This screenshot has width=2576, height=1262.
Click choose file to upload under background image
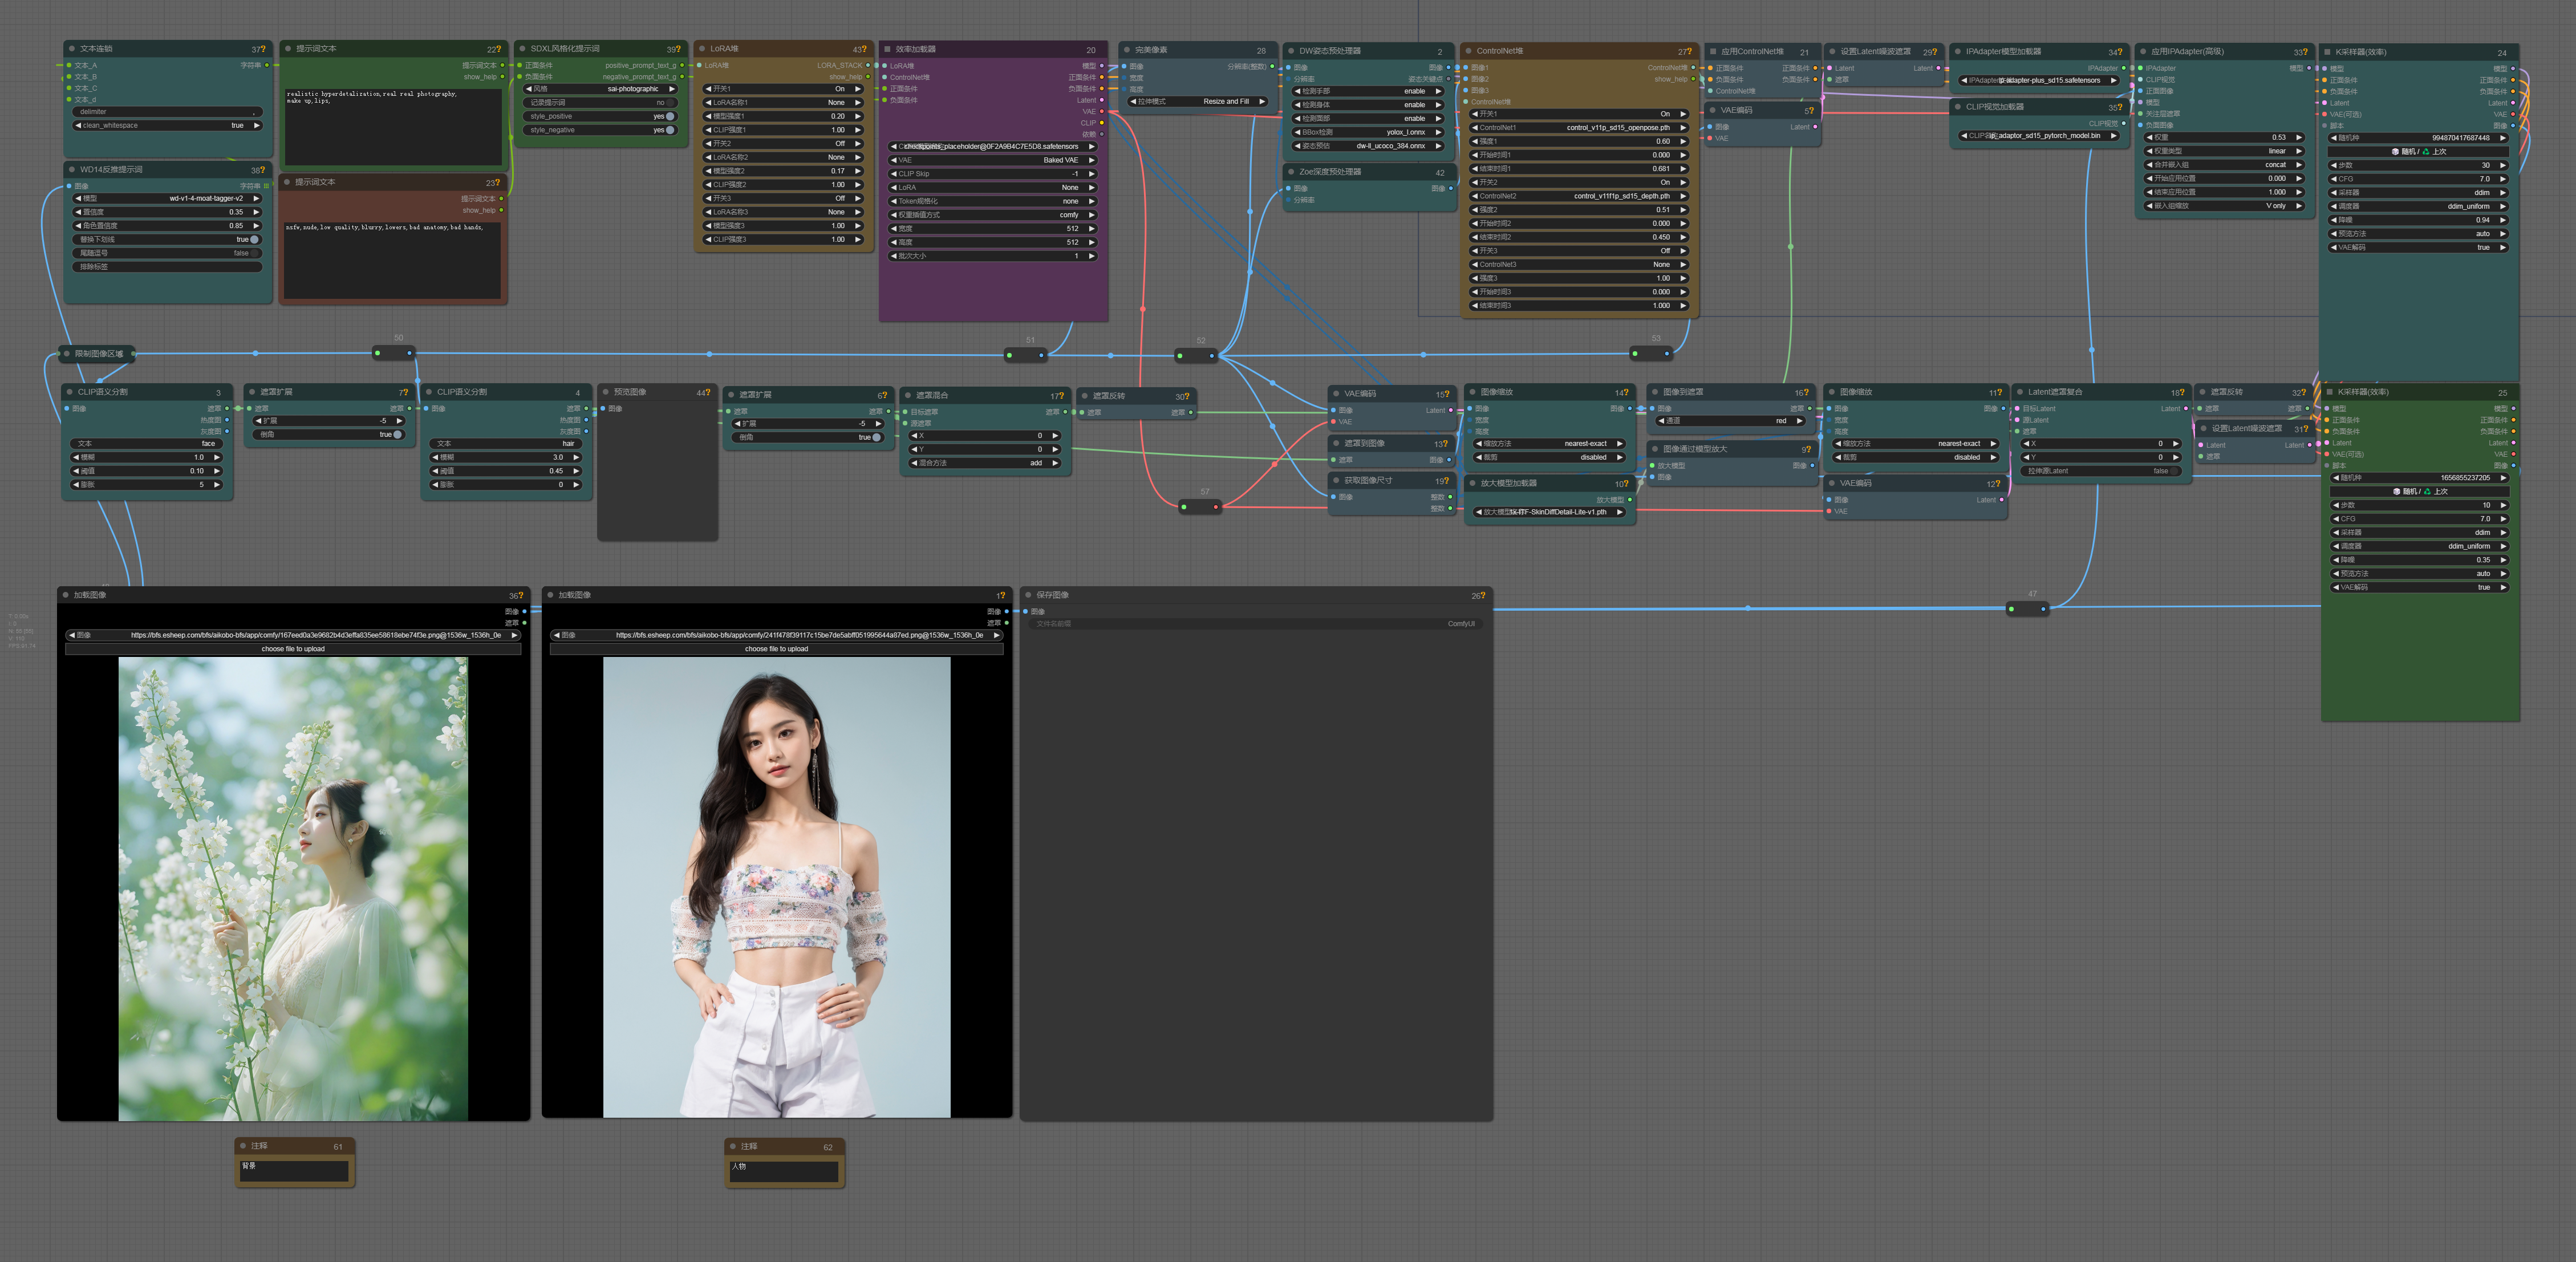(x=293, y=649)
